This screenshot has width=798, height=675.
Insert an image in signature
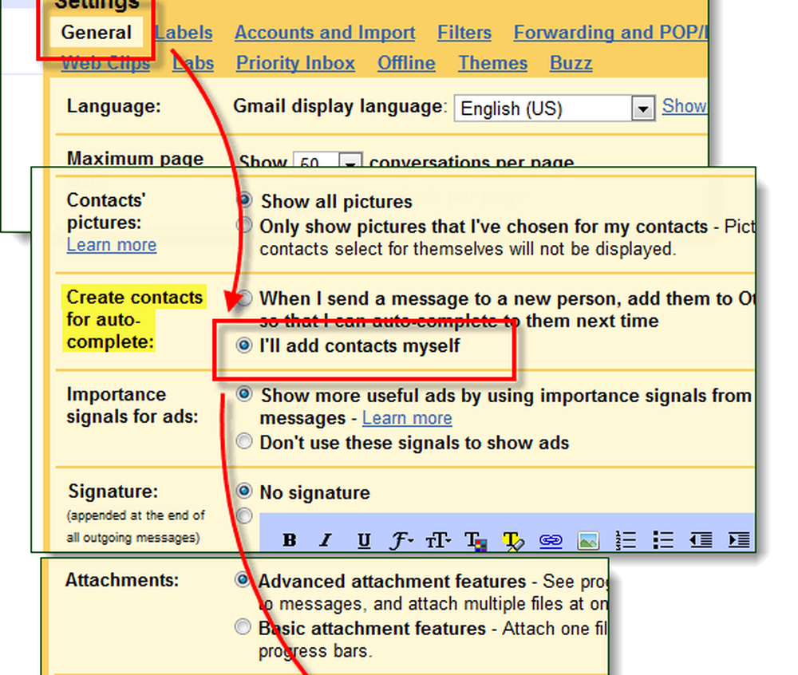(x=588, y=540)
